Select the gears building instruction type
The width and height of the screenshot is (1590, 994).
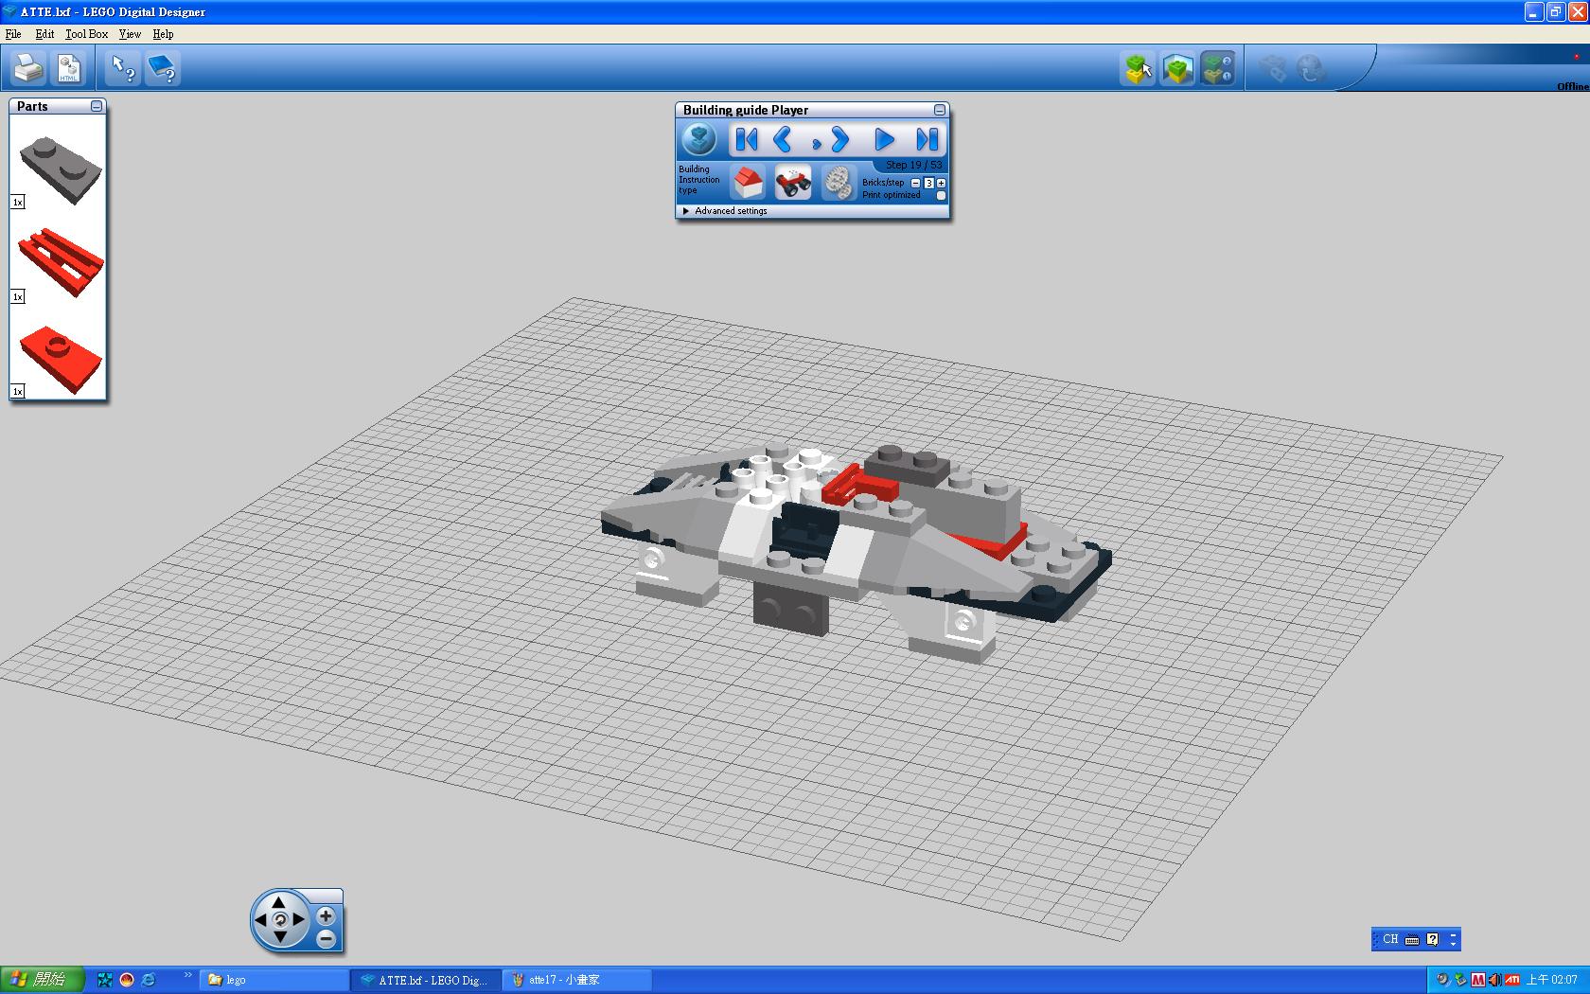[x=838, y=182]
